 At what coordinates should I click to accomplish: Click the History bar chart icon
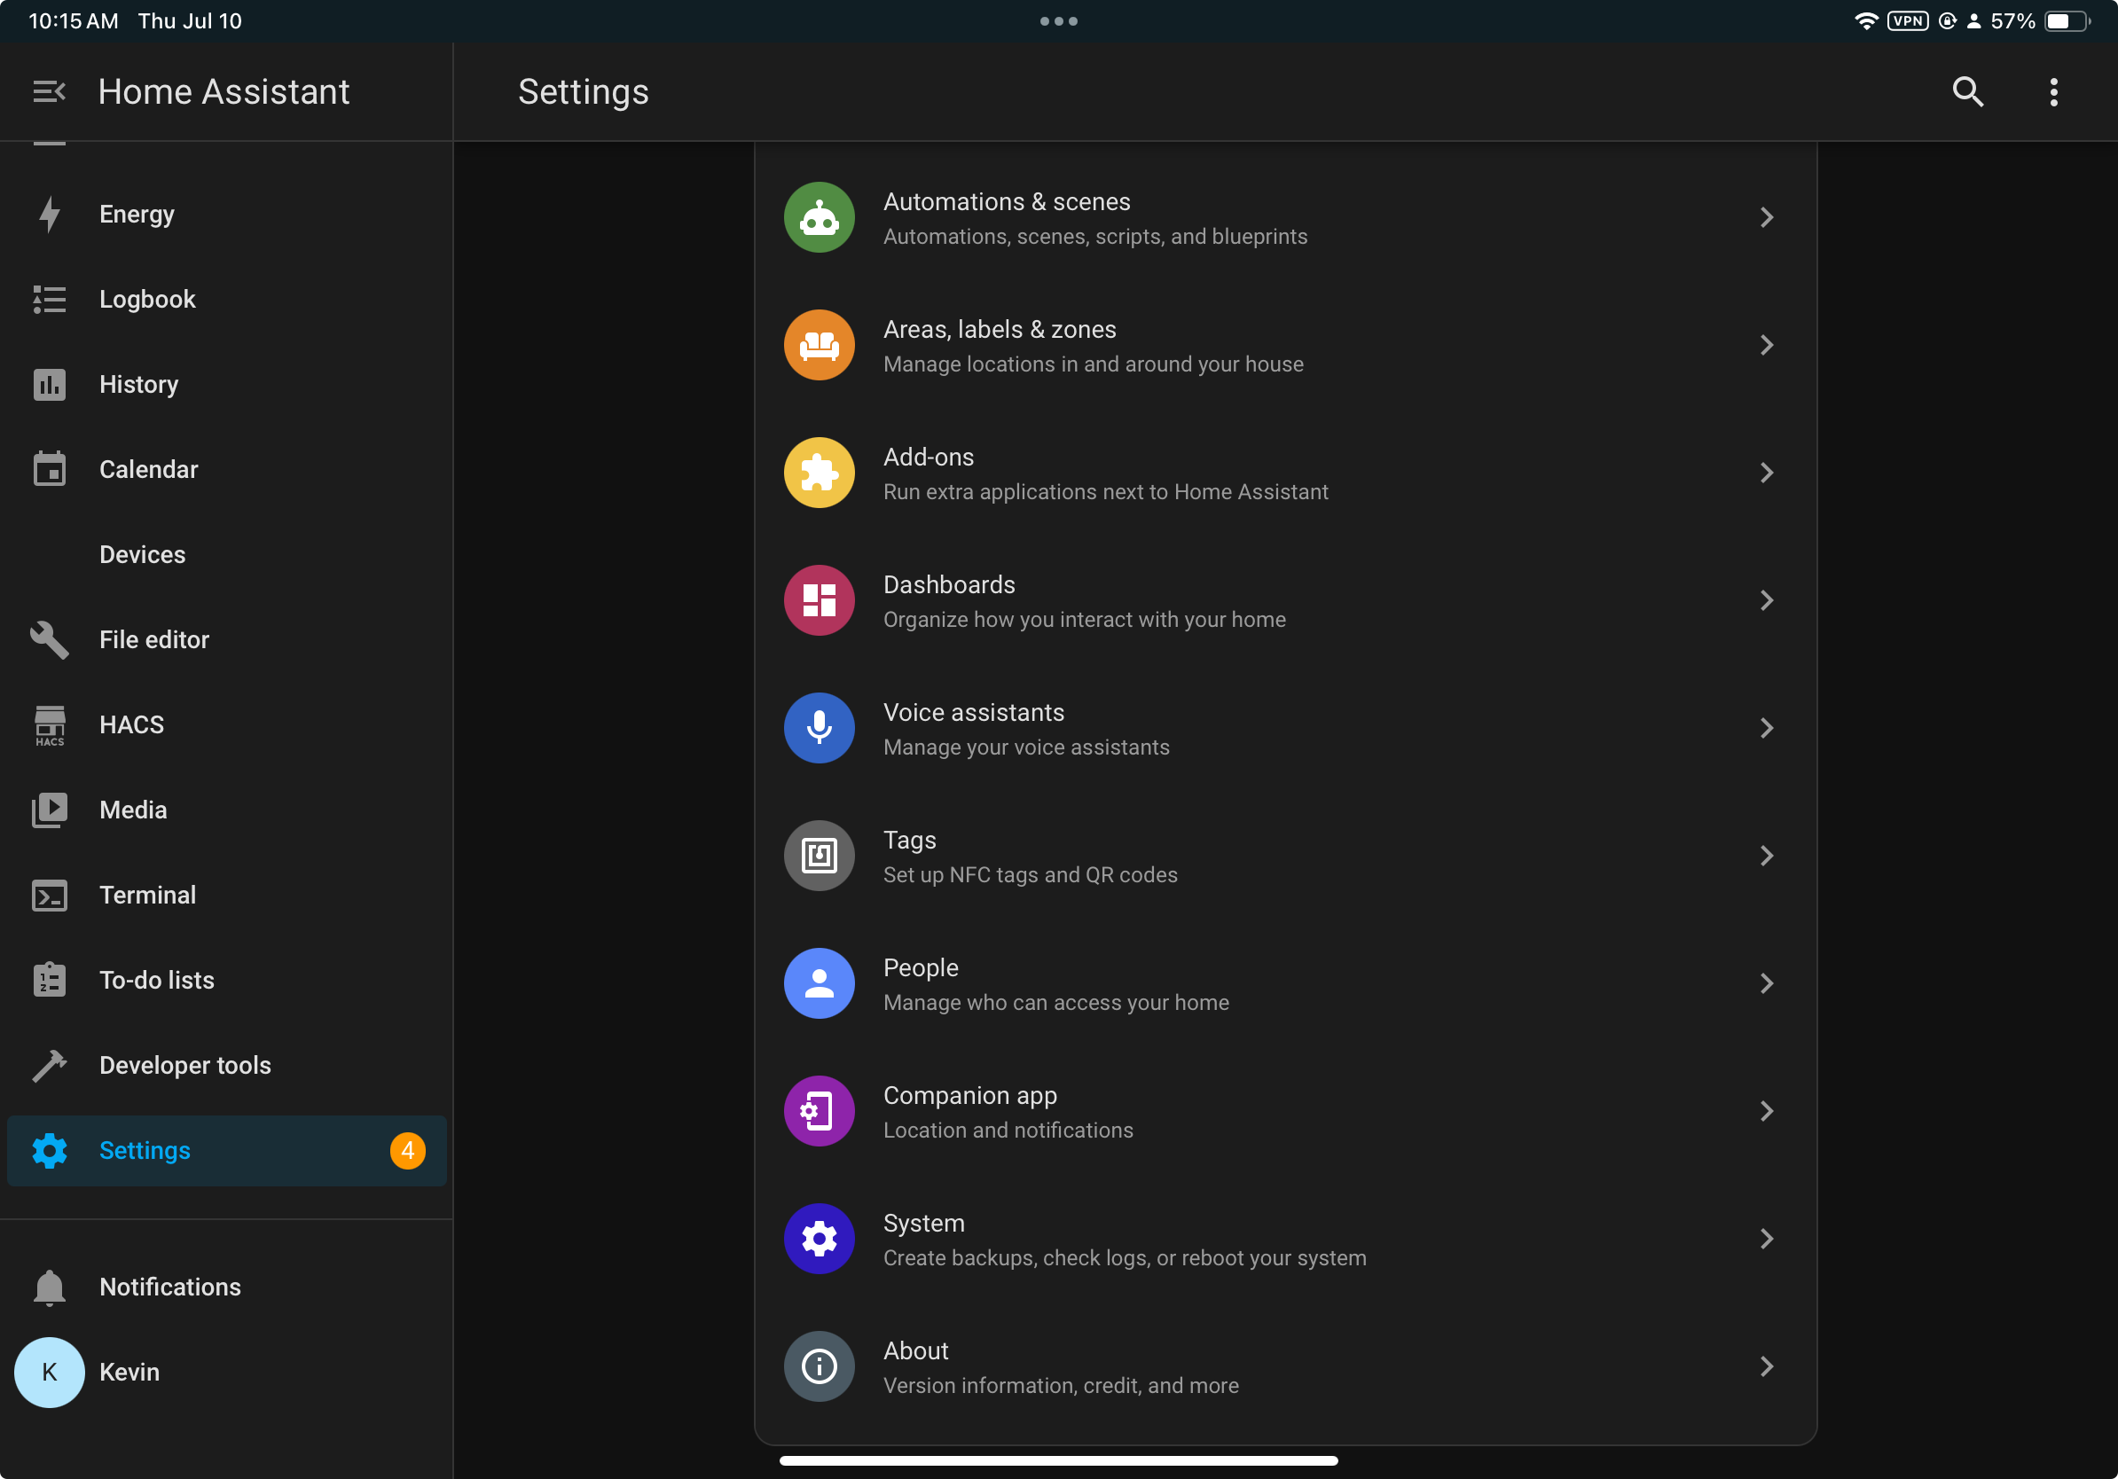49,385
